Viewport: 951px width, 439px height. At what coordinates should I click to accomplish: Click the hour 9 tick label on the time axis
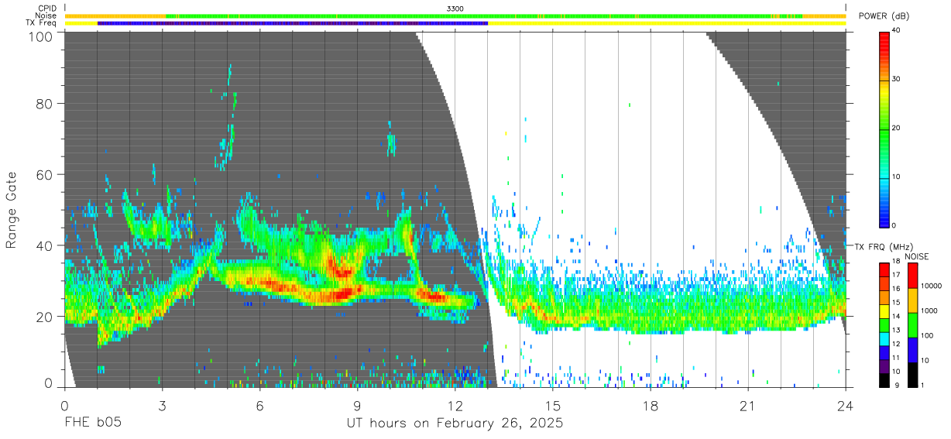pyautogui.click(x=357, y=406)
